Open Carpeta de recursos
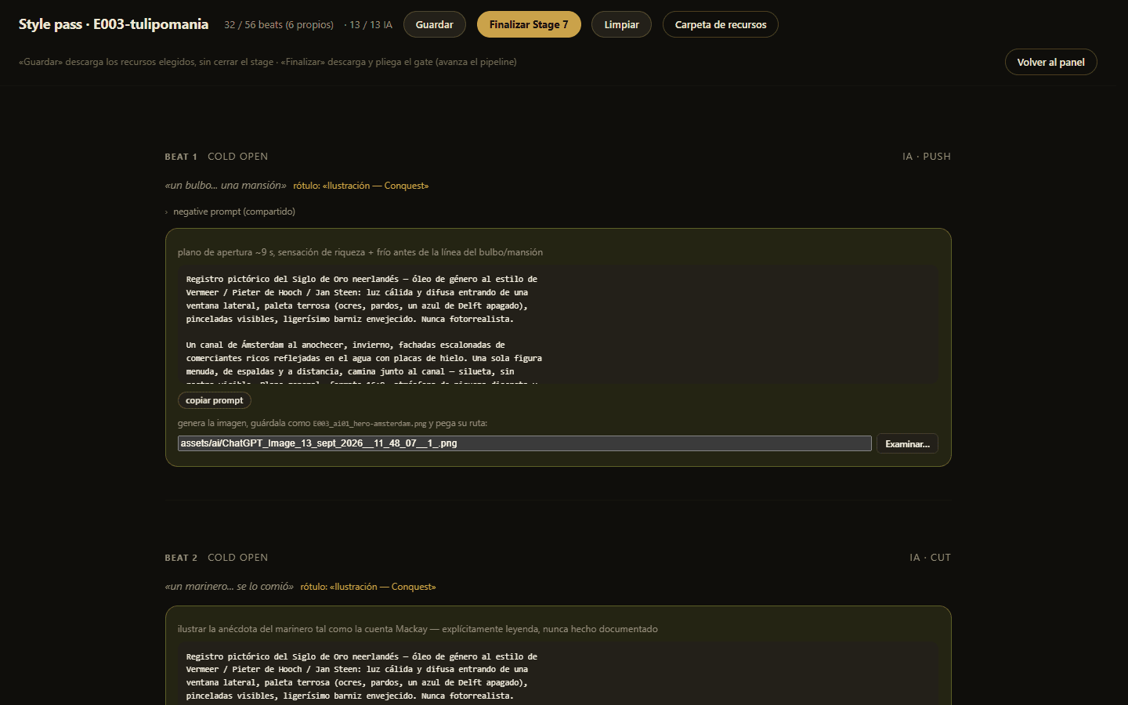 coord(721,24)
